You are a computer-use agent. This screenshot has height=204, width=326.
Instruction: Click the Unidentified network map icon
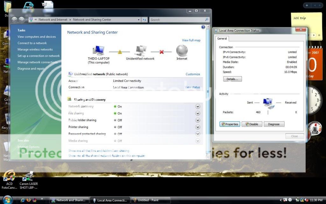[140, 51]
